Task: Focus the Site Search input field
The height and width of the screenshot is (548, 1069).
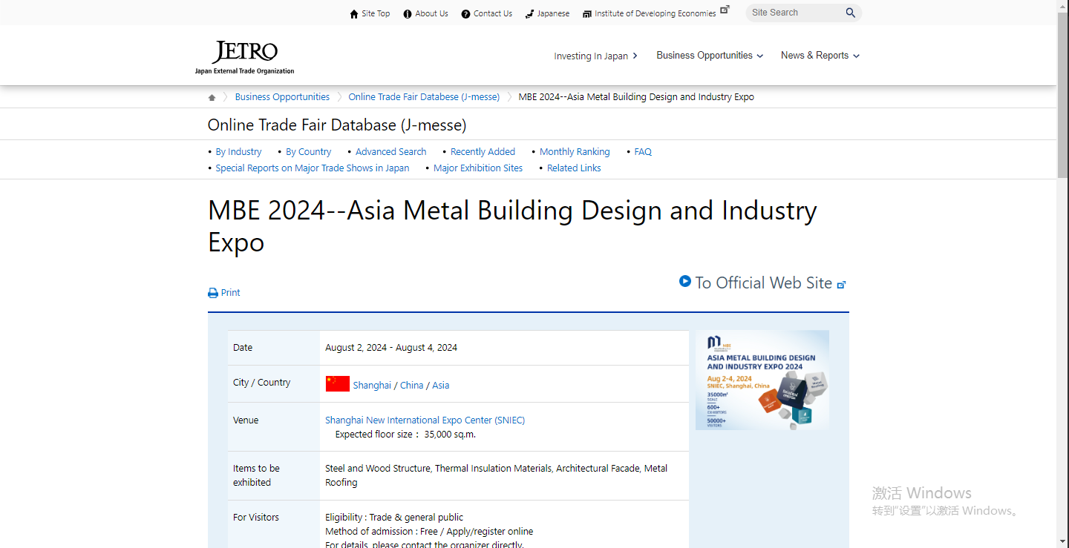Action: [796, 13]
